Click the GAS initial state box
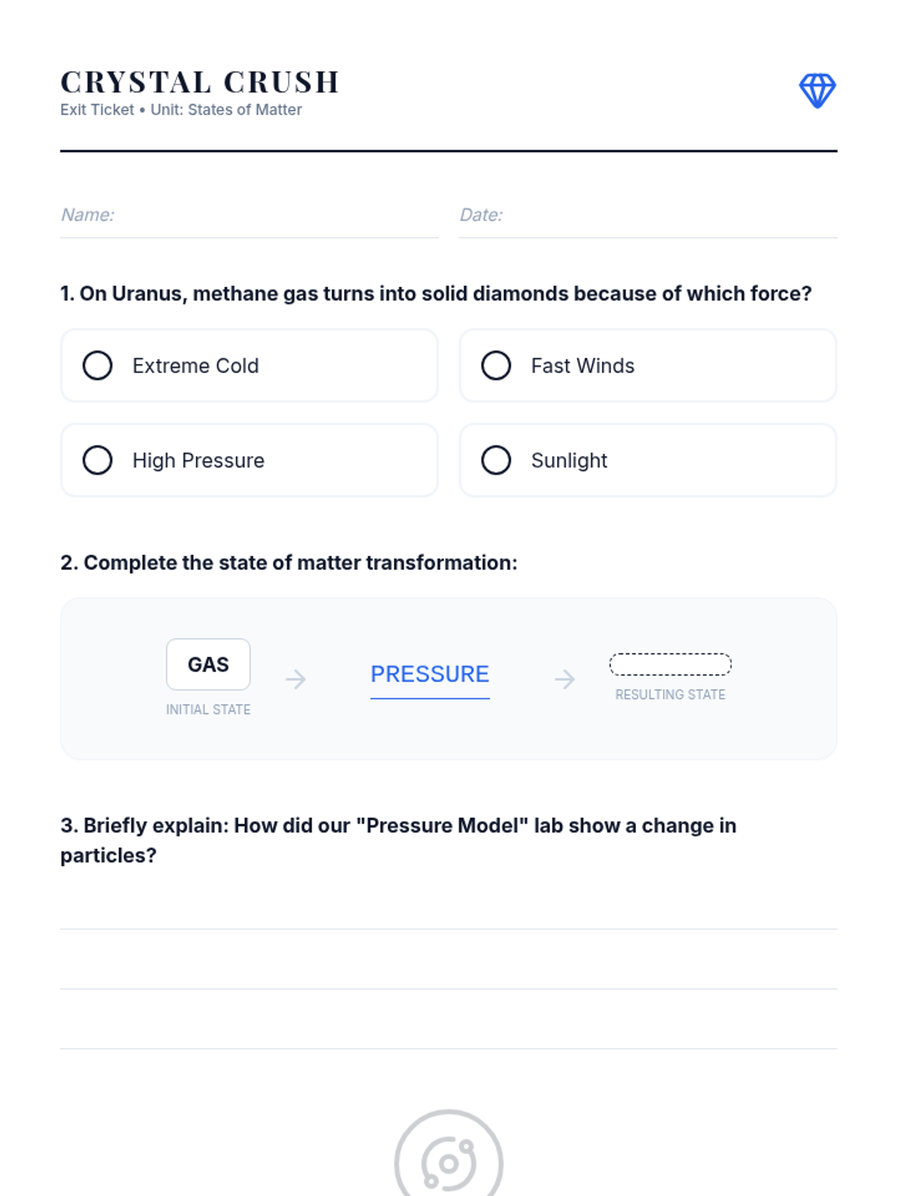This screenshot has width=897, height=1196. tap(209, 665)
